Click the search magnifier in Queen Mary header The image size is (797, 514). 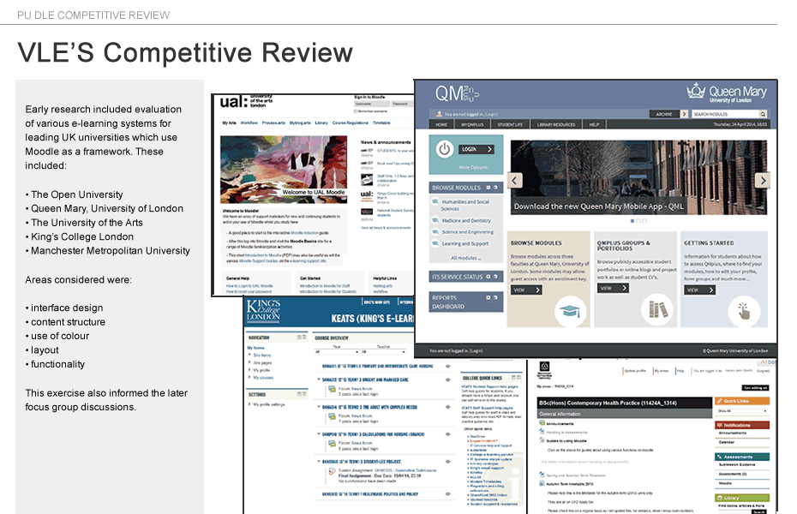pyautogui.click(x=764, y=114)
